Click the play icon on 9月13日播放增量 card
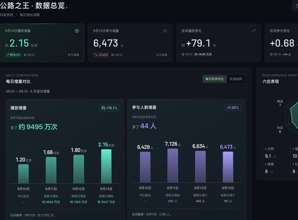 pos(77,31)
